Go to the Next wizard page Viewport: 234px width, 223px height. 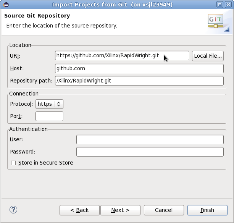click(x=120, y=210)
